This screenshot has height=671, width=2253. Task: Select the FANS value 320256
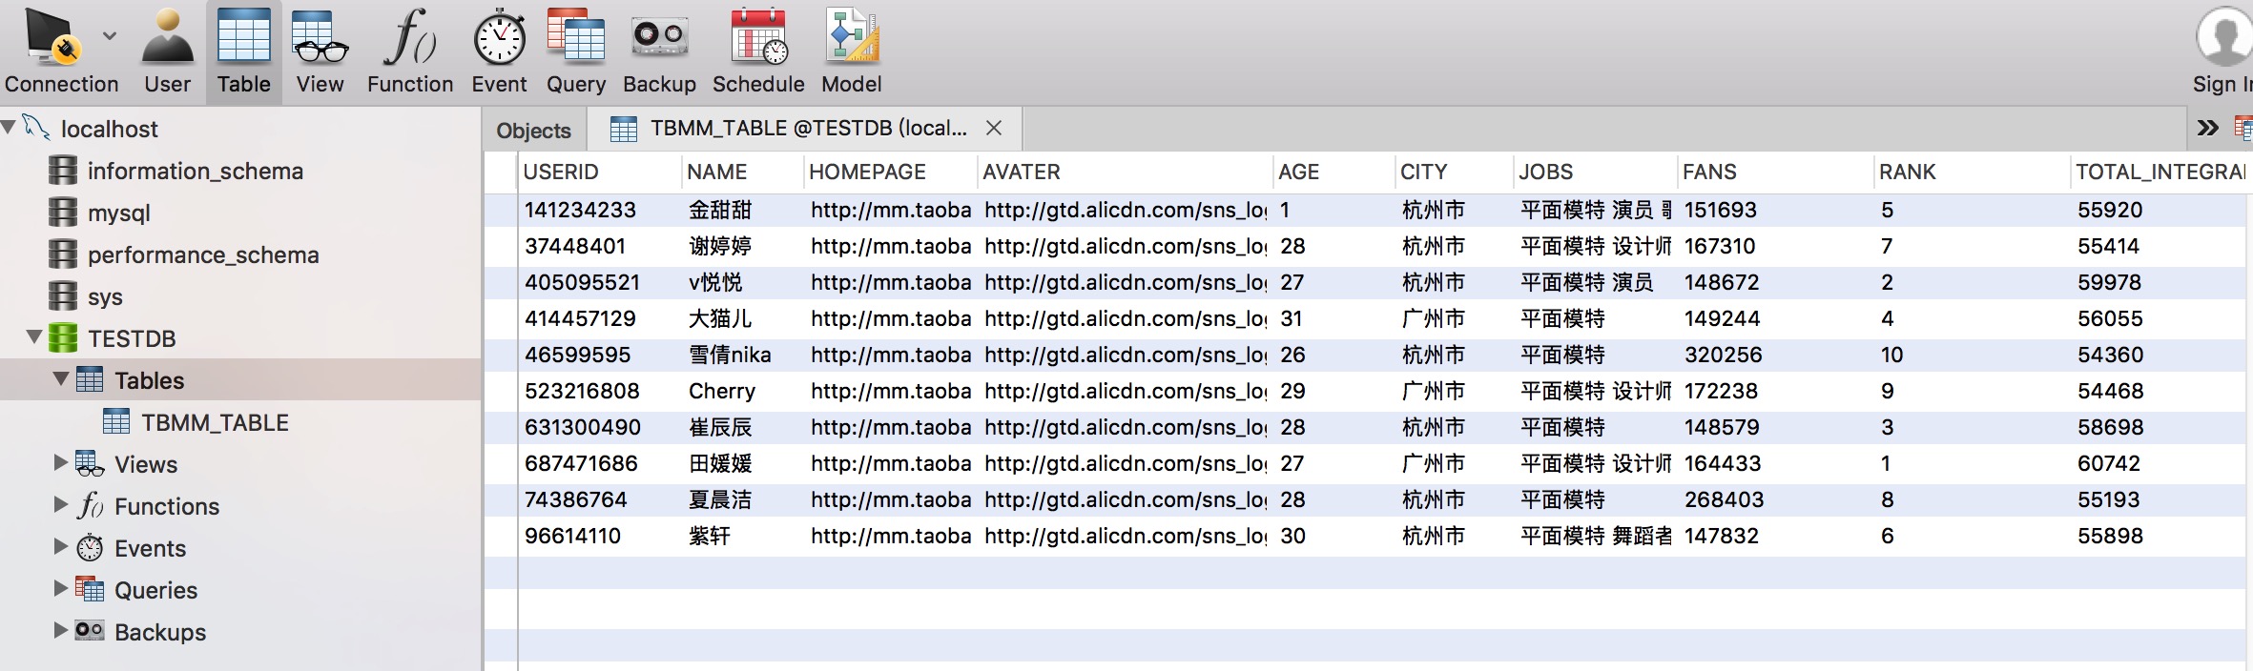point(1775,355)
